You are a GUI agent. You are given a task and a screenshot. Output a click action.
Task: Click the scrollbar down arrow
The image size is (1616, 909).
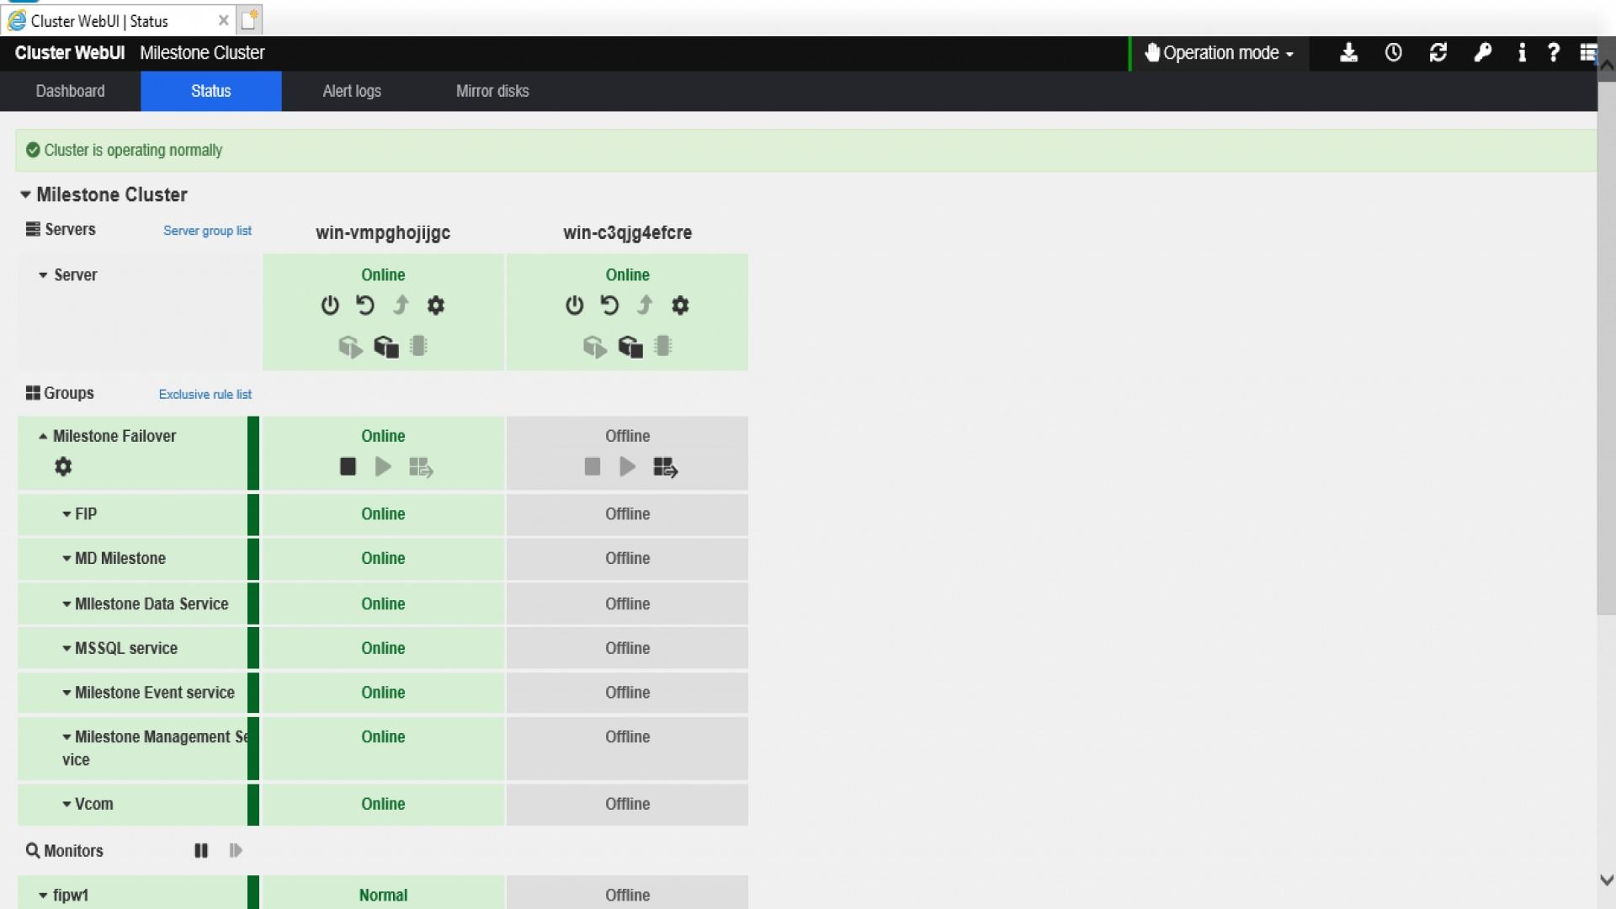(1606, 880)
